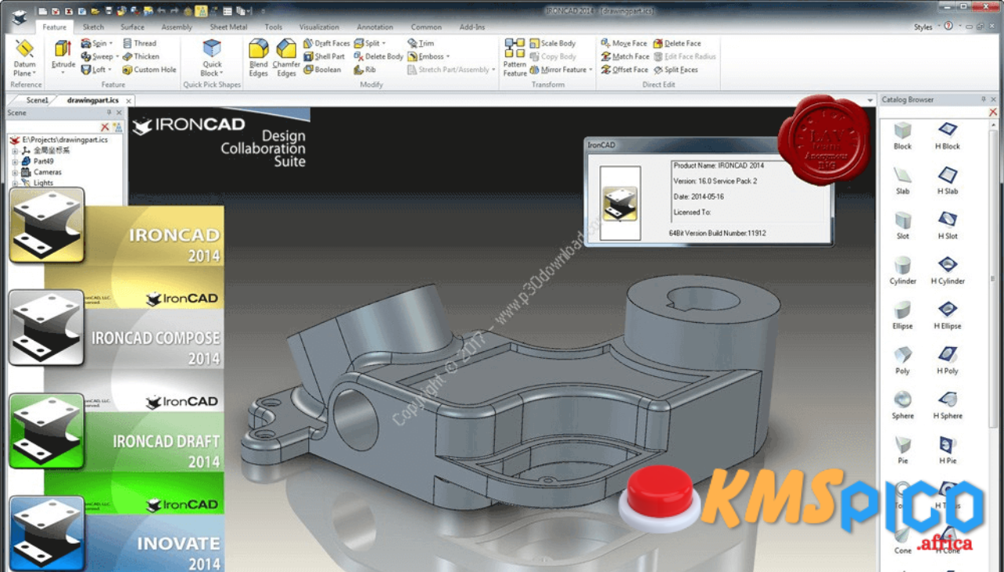The image size is (1004, 572).
Task: Select Move Face
Action: click(x=624, y=43)
